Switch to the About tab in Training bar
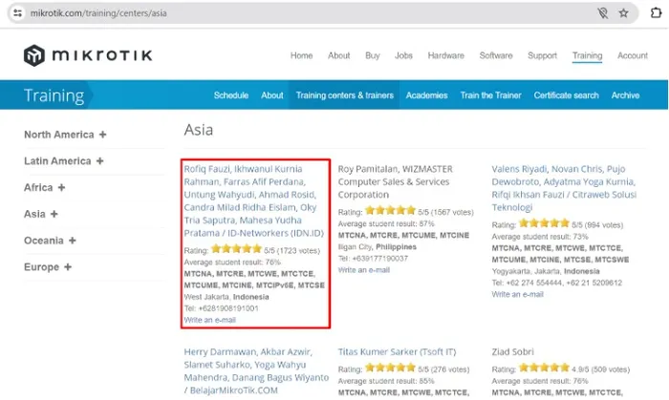This screenshot has height=400, width=669. pyautogui.click(x=271, y=95)
